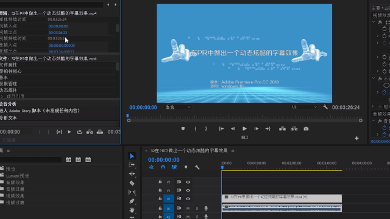
Task: Click the Insert button in Source Monitor
Action: click(x=90, y=132)
